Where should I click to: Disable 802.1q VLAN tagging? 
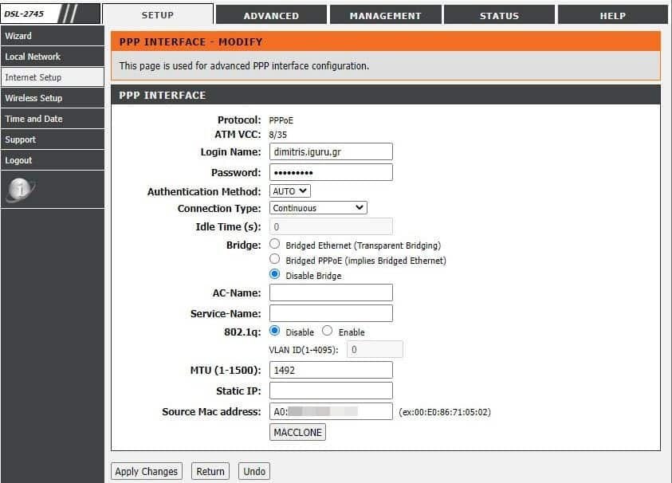click(274, 331)
